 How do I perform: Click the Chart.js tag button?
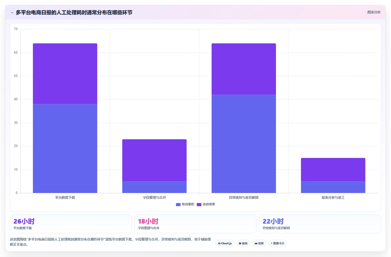(x=225, y=243)
